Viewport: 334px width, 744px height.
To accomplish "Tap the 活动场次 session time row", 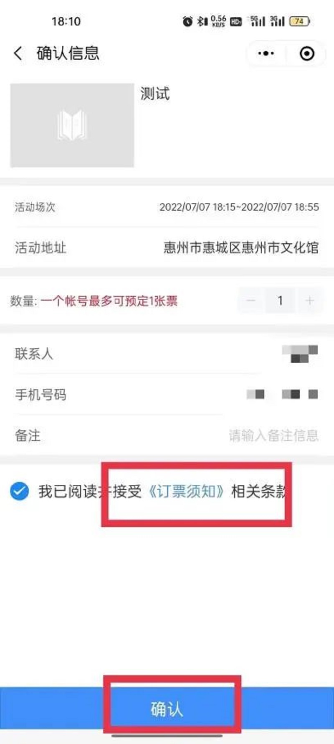I will [x=167, y=207].
